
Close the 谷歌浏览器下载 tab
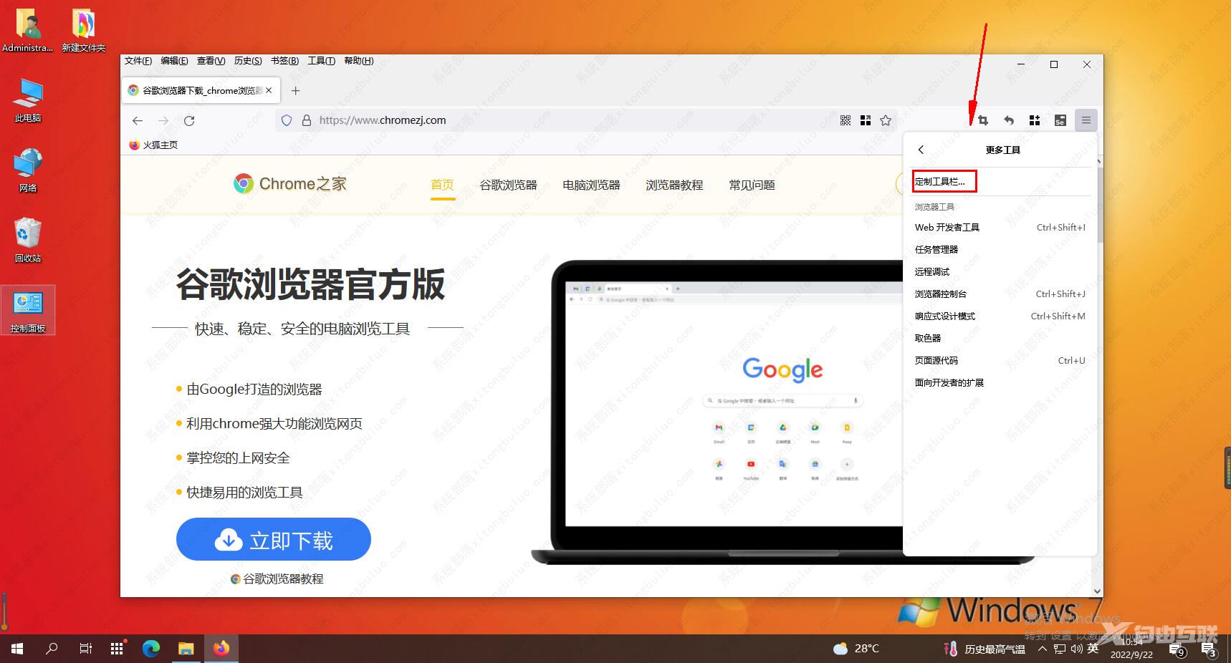(x=269, y=90)
